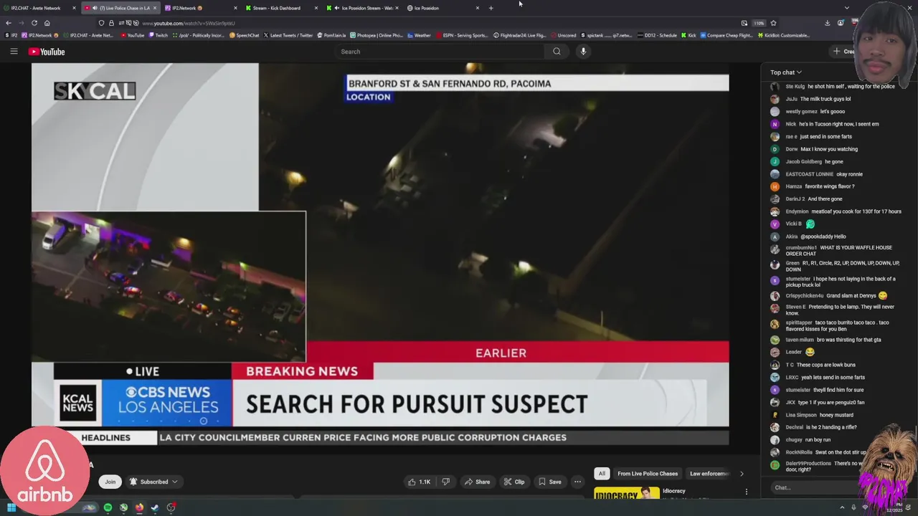
Task: Open the SpeechChat bookmark
Action: point(245,35)
